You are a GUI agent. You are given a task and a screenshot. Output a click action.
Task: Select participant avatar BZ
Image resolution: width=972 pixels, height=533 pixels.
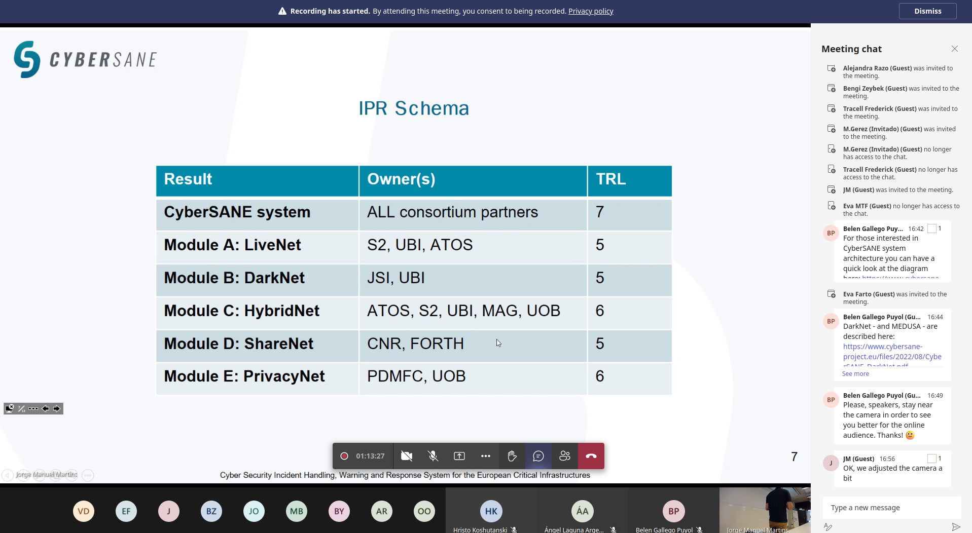click(x=211, y=511)
